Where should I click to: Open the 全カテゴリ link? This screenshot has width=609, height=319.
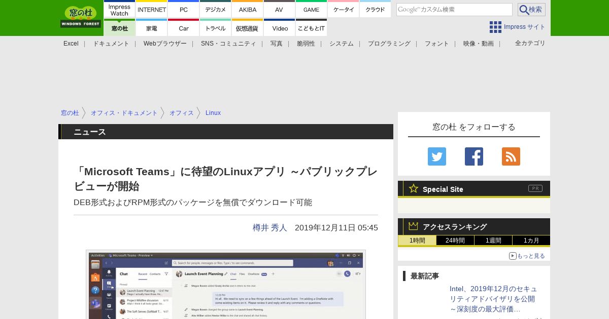(x=530, y=43)
